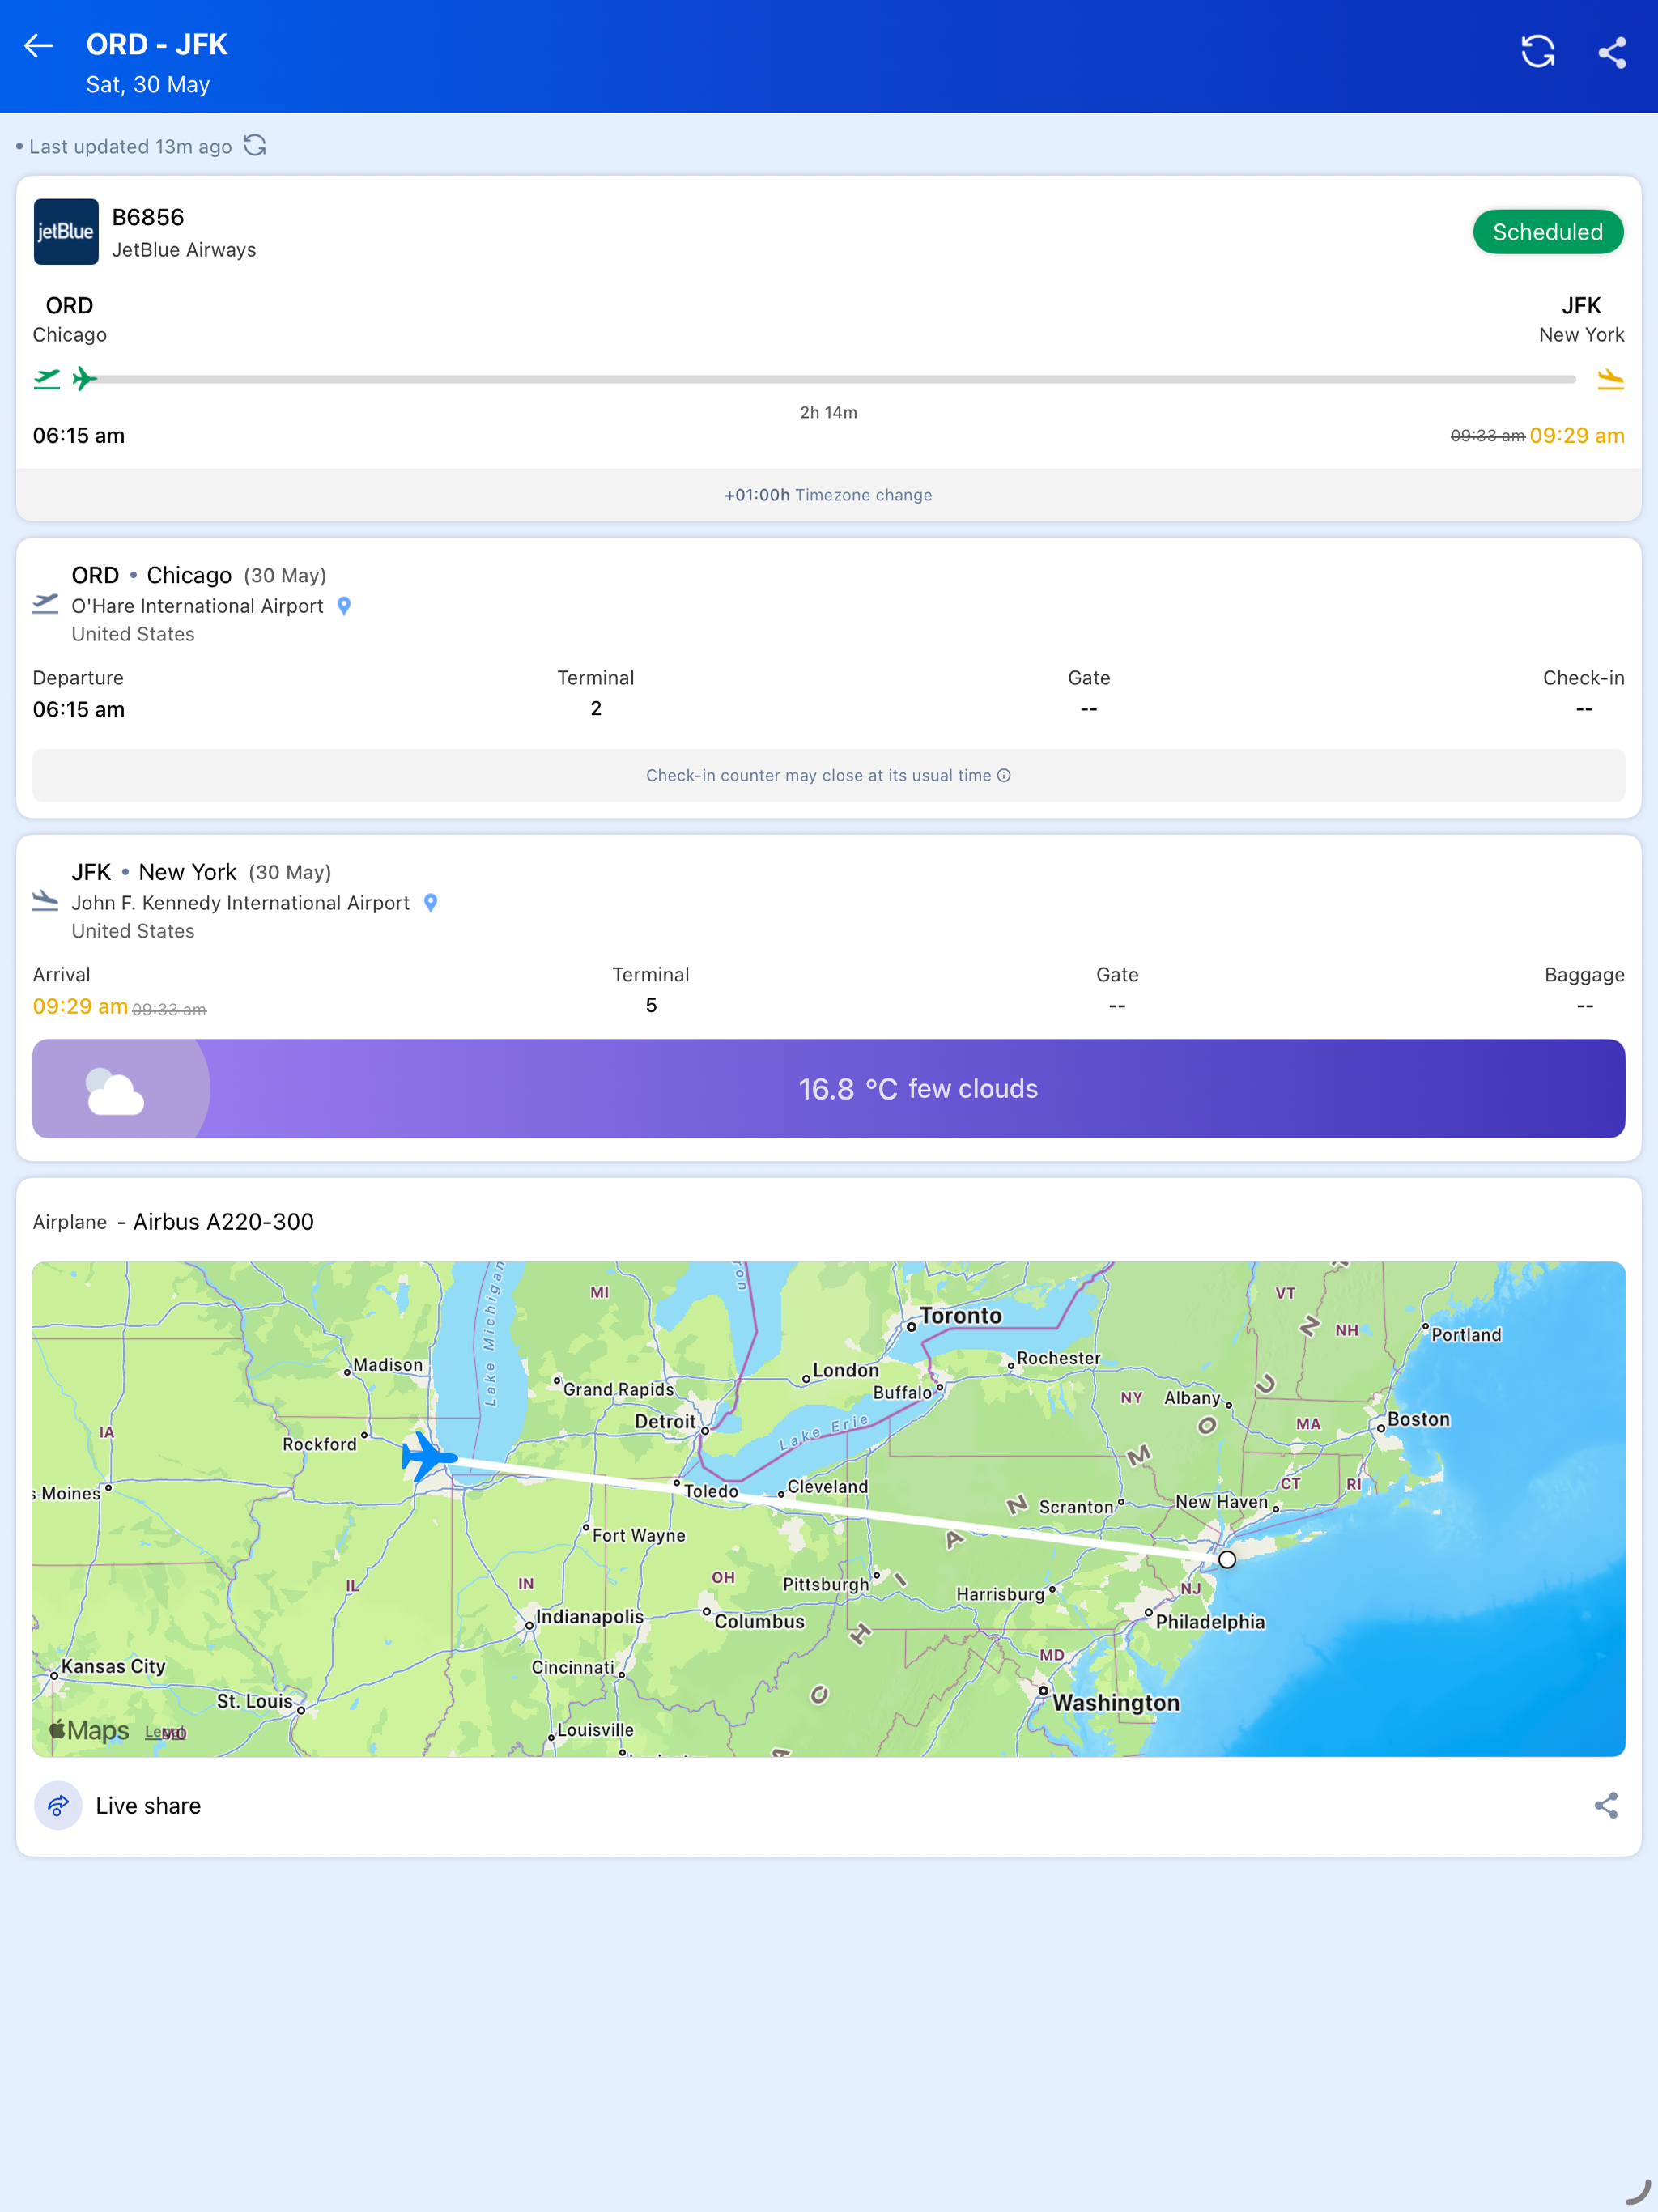Tap the Baggage column label
Viewport: 1658px width, 2212px height.
(x=1584, y=975)
